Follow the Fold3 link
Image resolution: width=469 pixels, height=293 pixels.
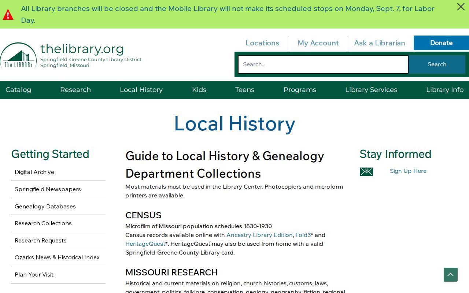click(x=303, y=235)
